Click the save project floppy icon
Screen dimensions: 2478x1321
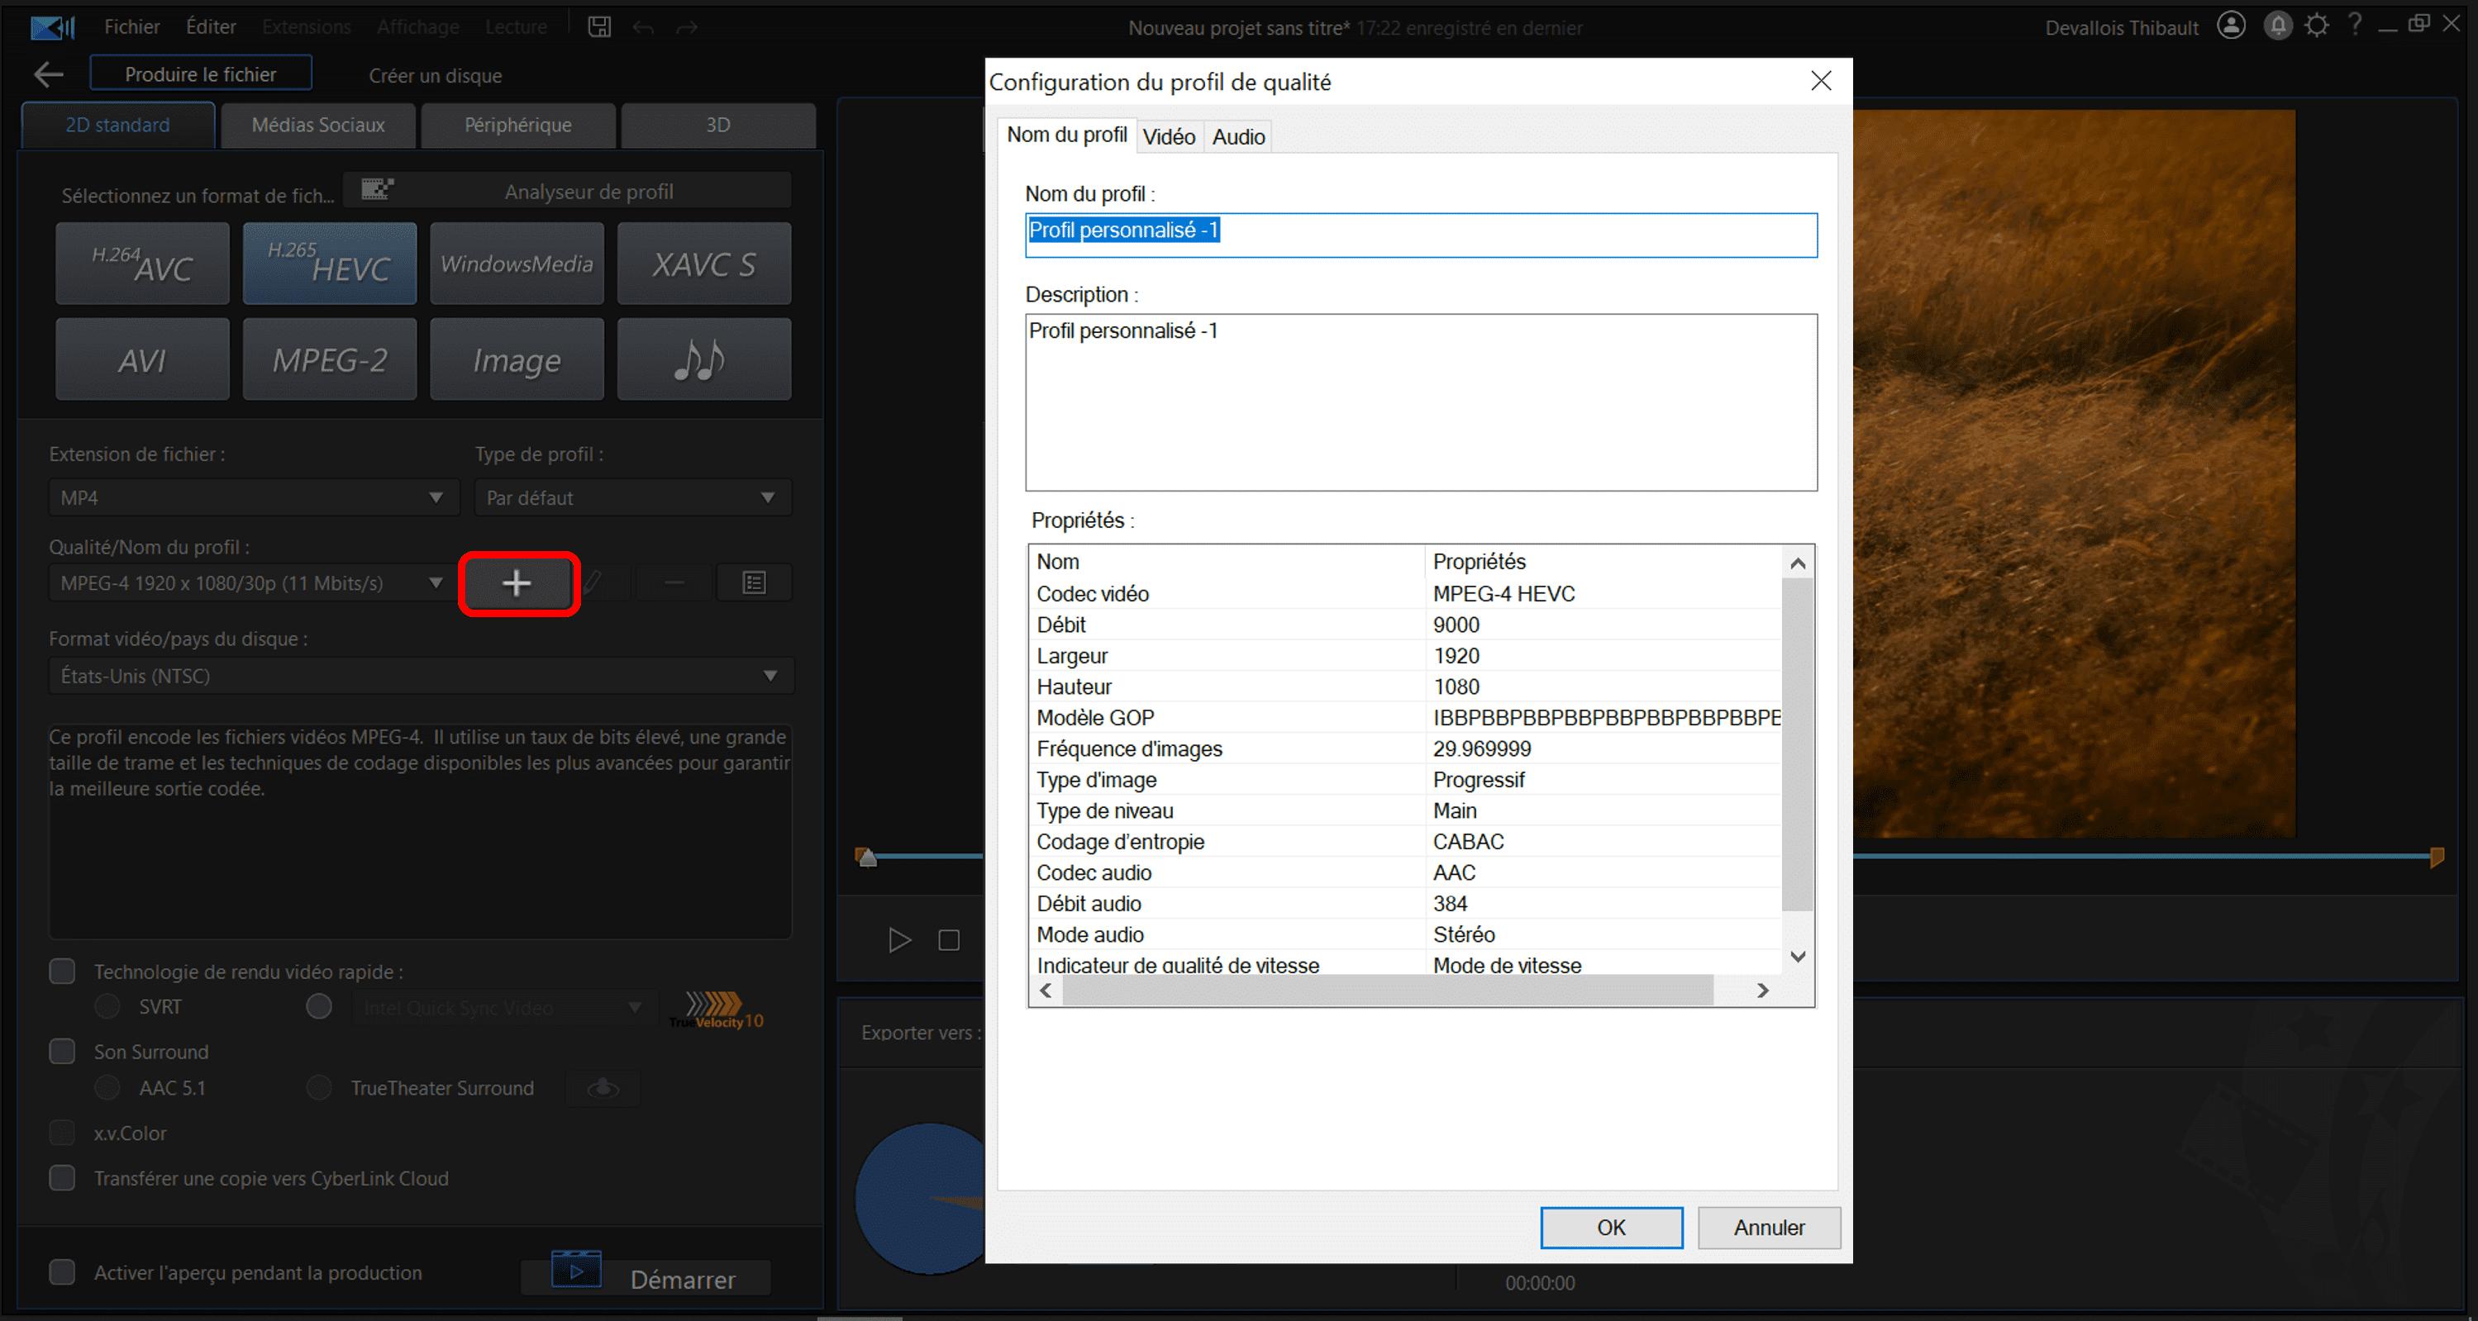click(599, 27)
